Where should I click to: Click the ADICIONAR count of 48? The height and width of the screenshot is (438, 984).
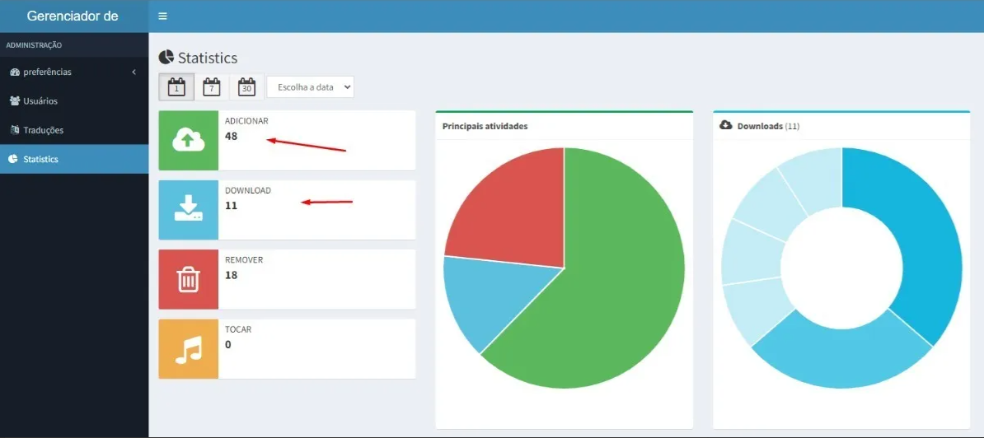point(232,136)
